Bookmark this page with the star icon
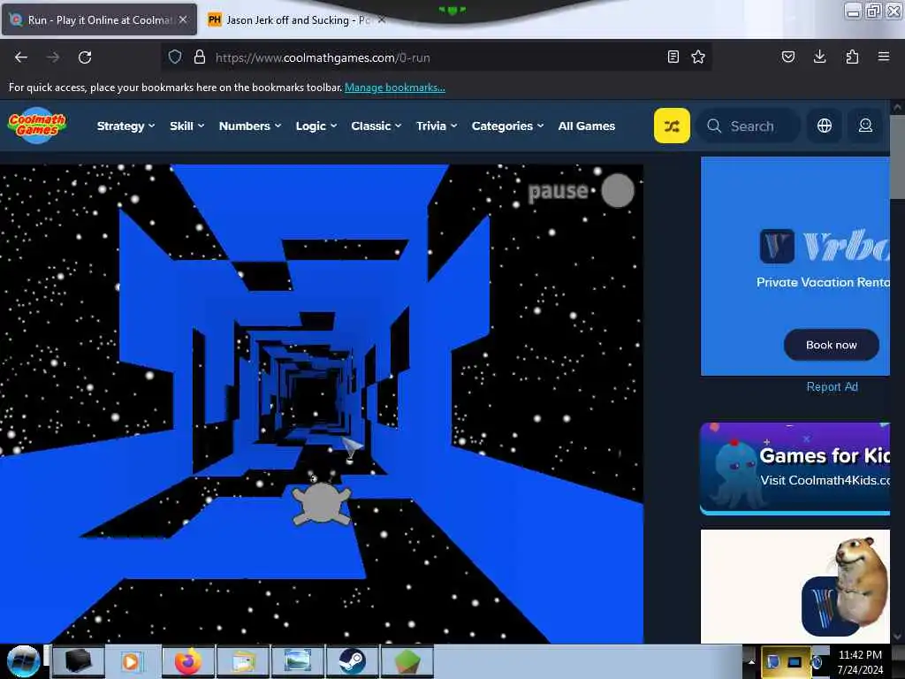The width and height of the screenshot is (905, 679). pyautogui.click(x=698, y=57)
